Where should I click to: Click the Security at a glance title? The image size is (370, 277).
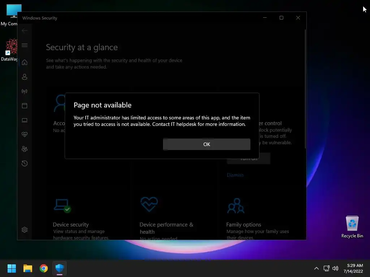click(82, 47)
